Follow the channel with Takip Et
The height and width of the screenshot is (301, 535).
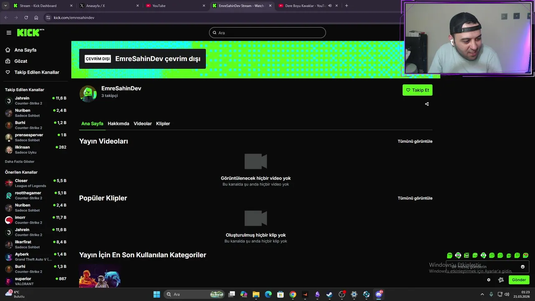(x=417, y=90)
